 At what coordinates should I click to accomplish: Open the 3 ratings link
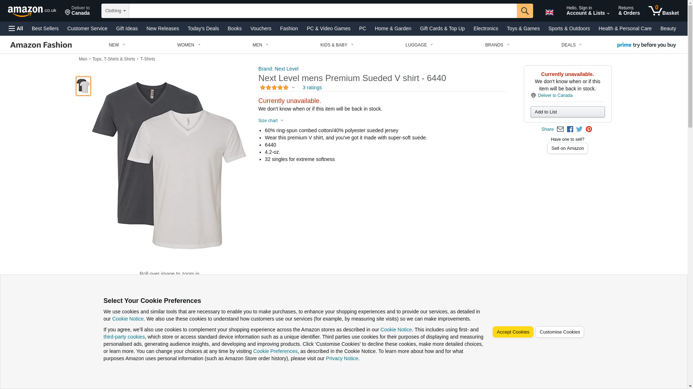coord(312,88)
